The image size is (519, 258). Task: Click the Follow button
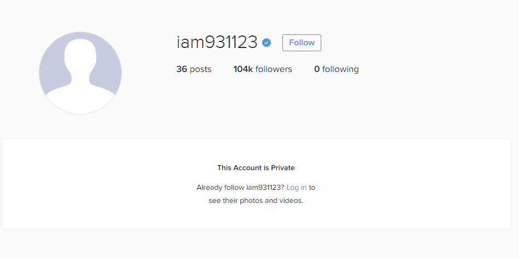coord(302,43)
